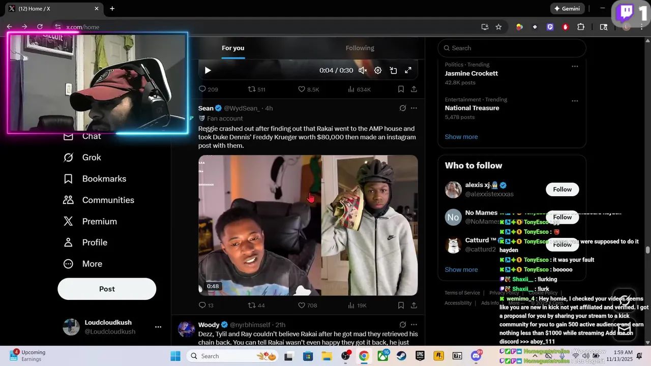The width and height of the screenshot is (651, 366).
Task: Follow alexis xj account
Action: tap(563, 190)
